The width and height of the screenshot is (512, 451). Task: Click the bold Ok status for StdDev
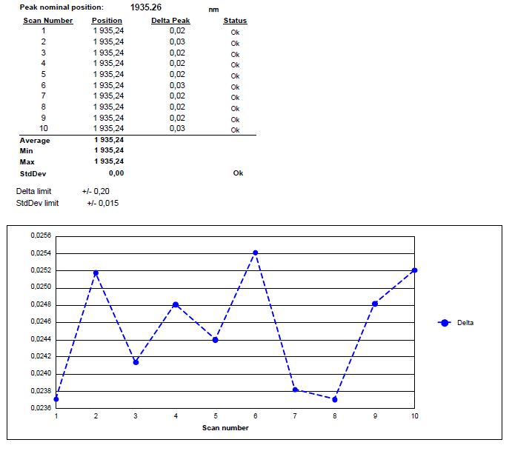[238, 173]
